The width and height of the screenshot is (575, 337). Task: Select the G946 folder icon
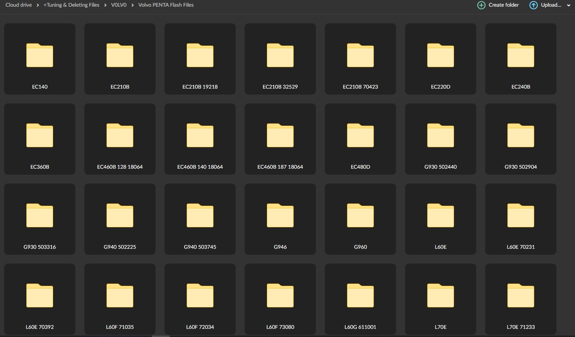tap(280, 215)
